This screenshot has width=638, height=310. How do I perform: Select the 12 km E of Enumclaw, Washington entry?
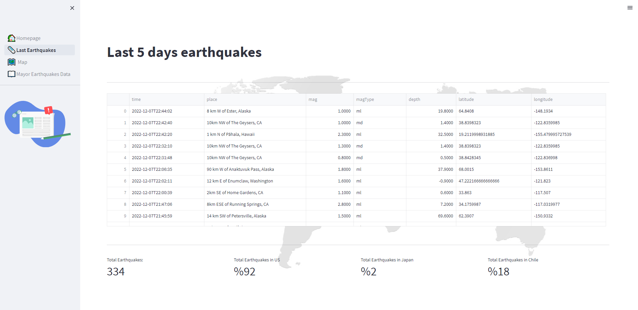pyautogui.click(x=240, y=181)
